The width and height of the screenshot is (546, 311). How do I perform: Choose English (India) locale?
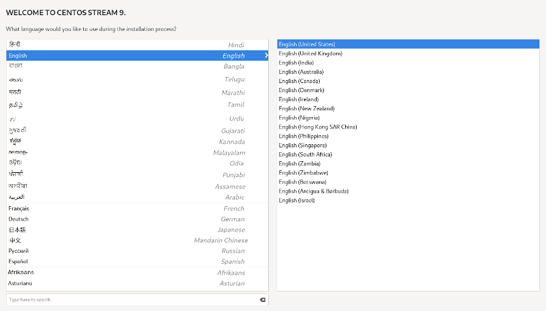(x=296, y=62)
